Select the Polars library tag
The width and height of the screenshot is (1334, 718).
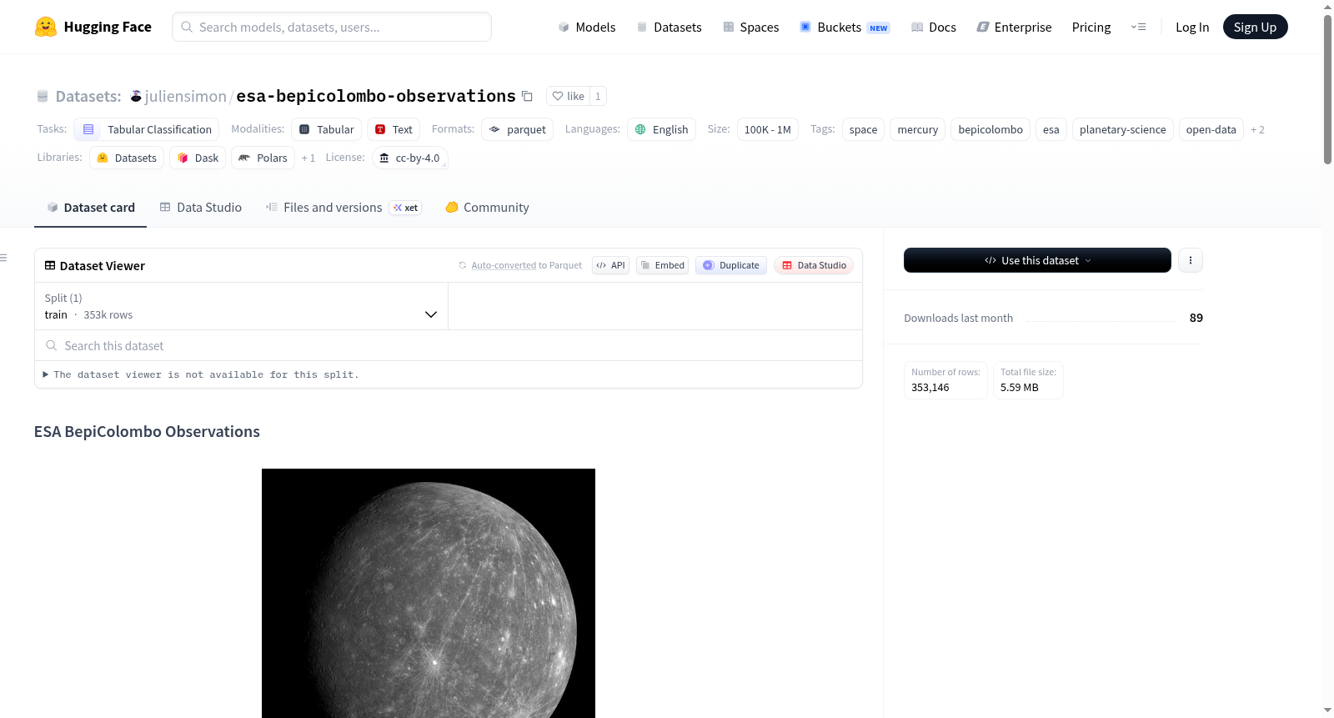(263, 158)
